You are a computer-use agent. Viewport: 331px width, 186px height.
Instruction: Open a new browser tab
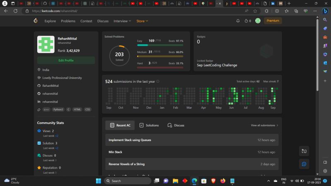tap(289, 3)
